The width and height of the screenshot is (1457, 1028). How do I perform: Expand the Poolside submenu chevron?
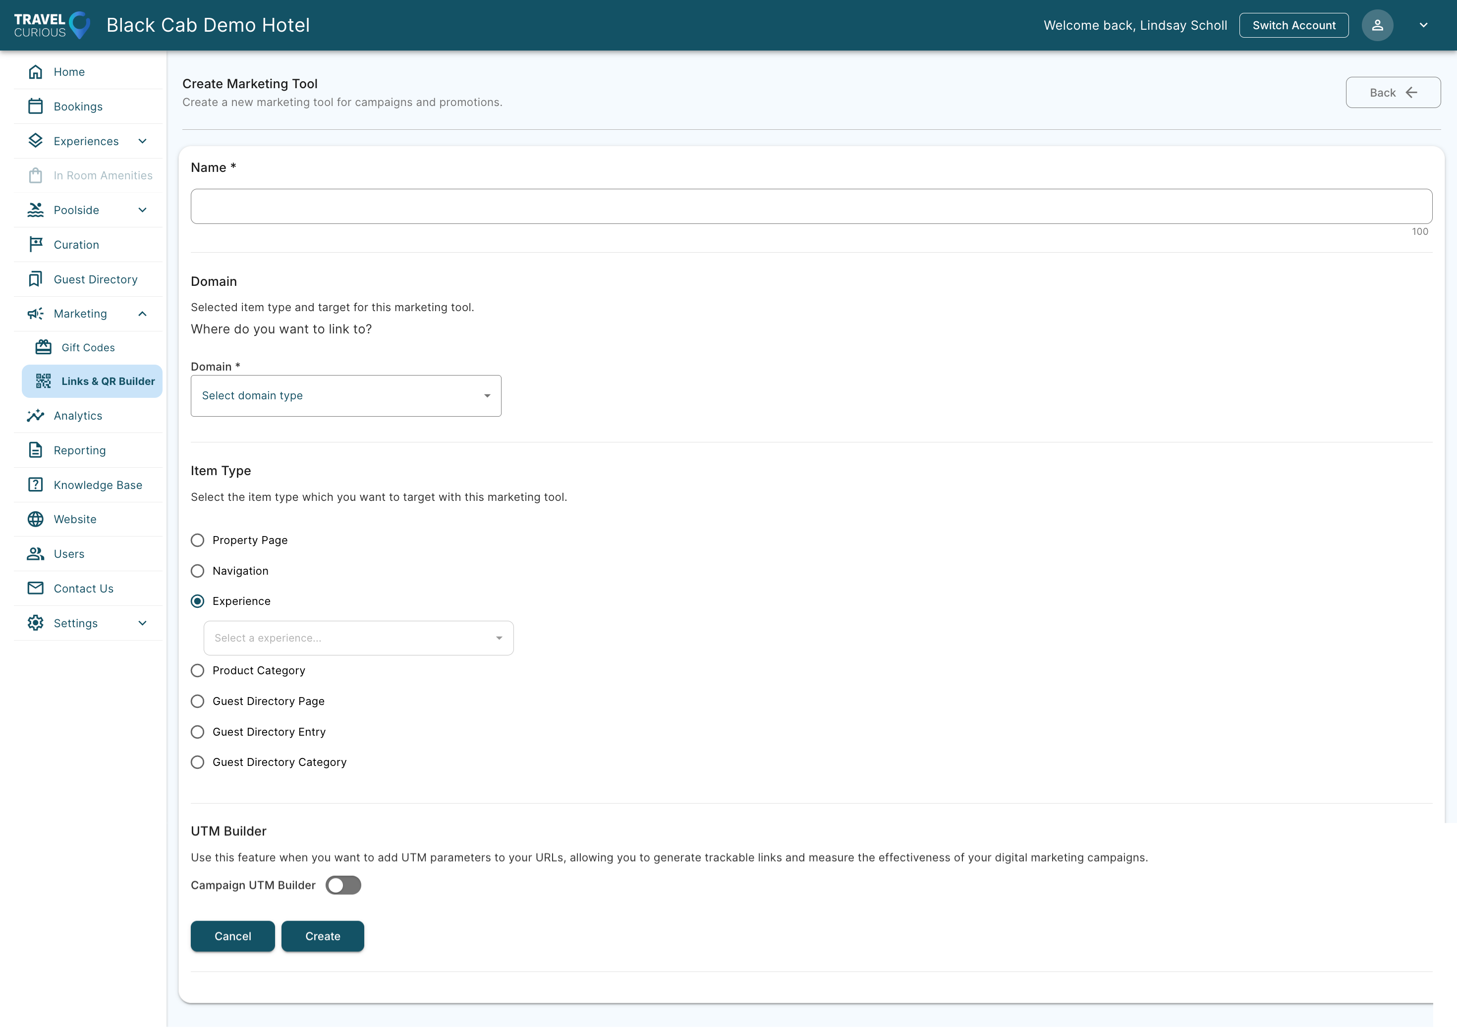tap(142, 210)
